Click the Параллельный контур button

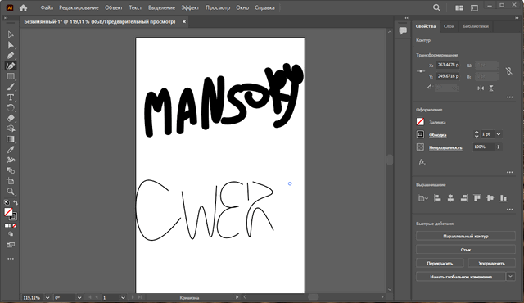pos(466,236)
